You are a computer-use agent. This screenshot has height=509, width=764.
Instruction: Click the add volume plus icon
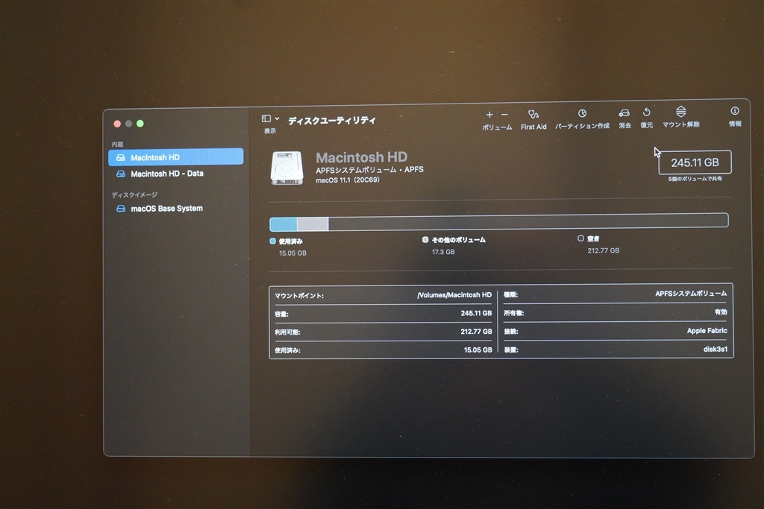[x=489, y=115]
